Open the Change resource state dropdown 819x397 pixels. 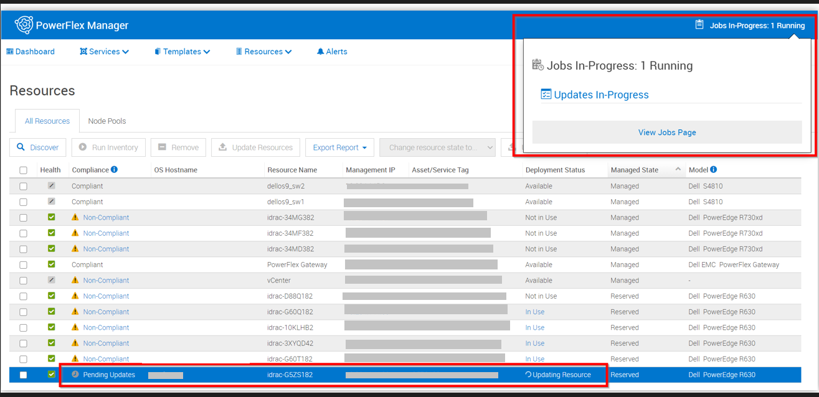pos(437,147)
